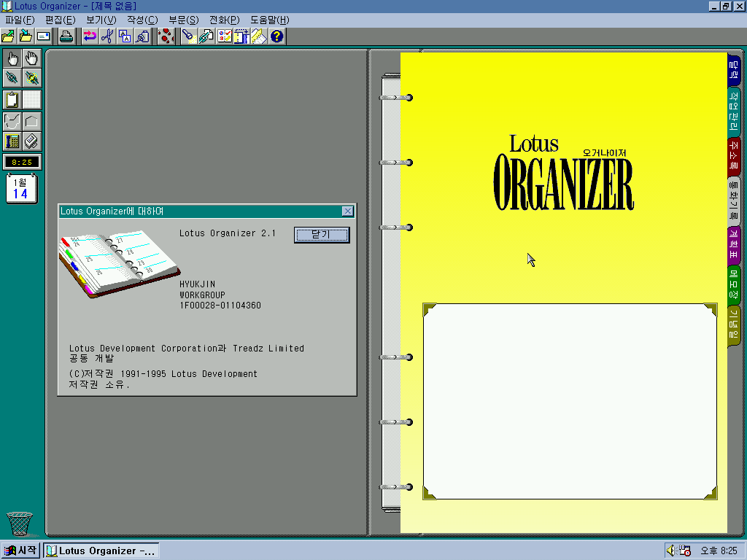This screenshot has height=560, width=747.
Task: Select the open hand grab tool
Action: 31,58
